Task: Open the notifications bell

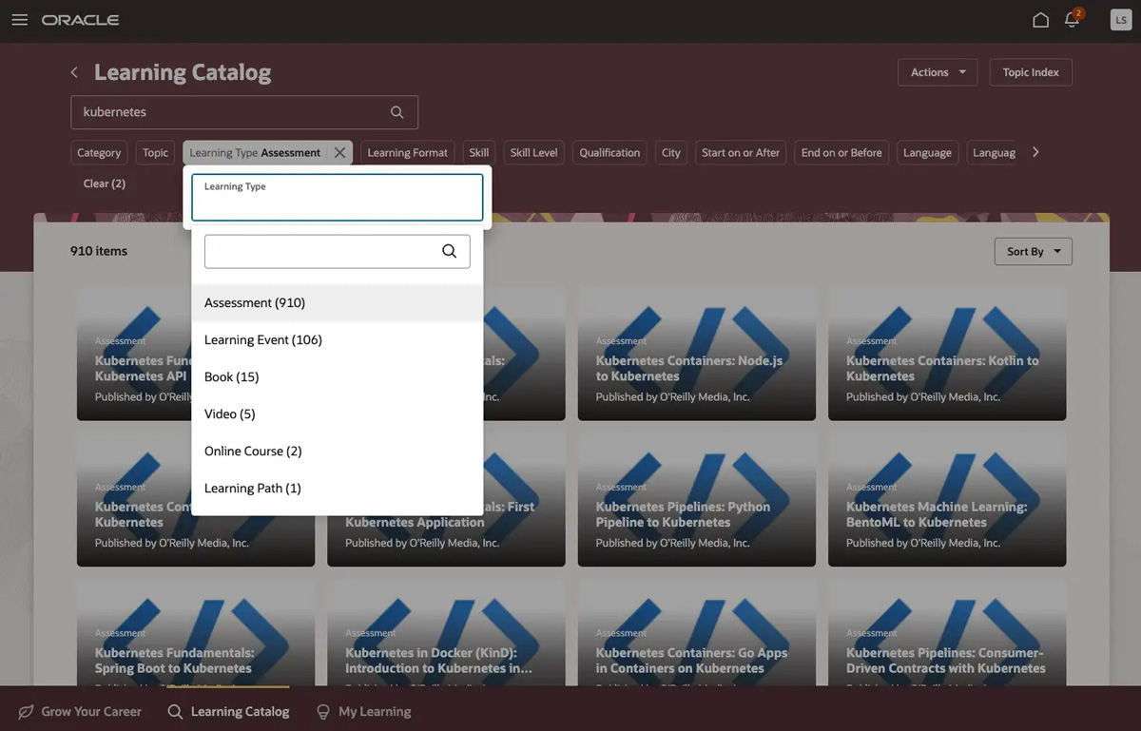Action: tap(1073, 20)
